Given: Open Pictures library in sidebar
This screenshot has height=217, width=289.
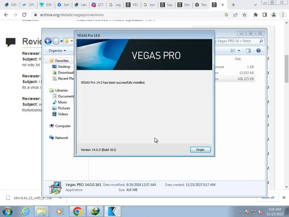Looking at the screenshot, I should pyautogui.click(x=61, y=108).
